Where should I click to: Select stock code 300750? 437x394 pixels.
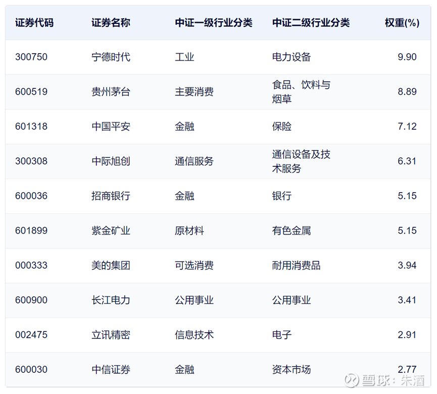point(31,57)
